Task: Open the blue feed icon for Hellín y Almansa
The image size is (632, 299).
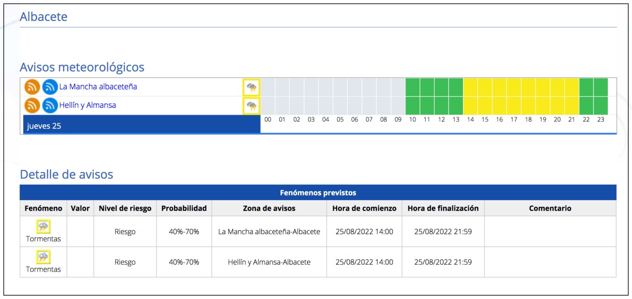Action: (50, 105)
